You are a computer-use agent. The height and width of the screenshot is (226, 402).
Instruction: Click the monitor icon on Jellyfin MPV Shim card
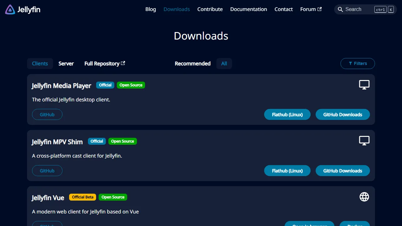click(x=364, y=140)
